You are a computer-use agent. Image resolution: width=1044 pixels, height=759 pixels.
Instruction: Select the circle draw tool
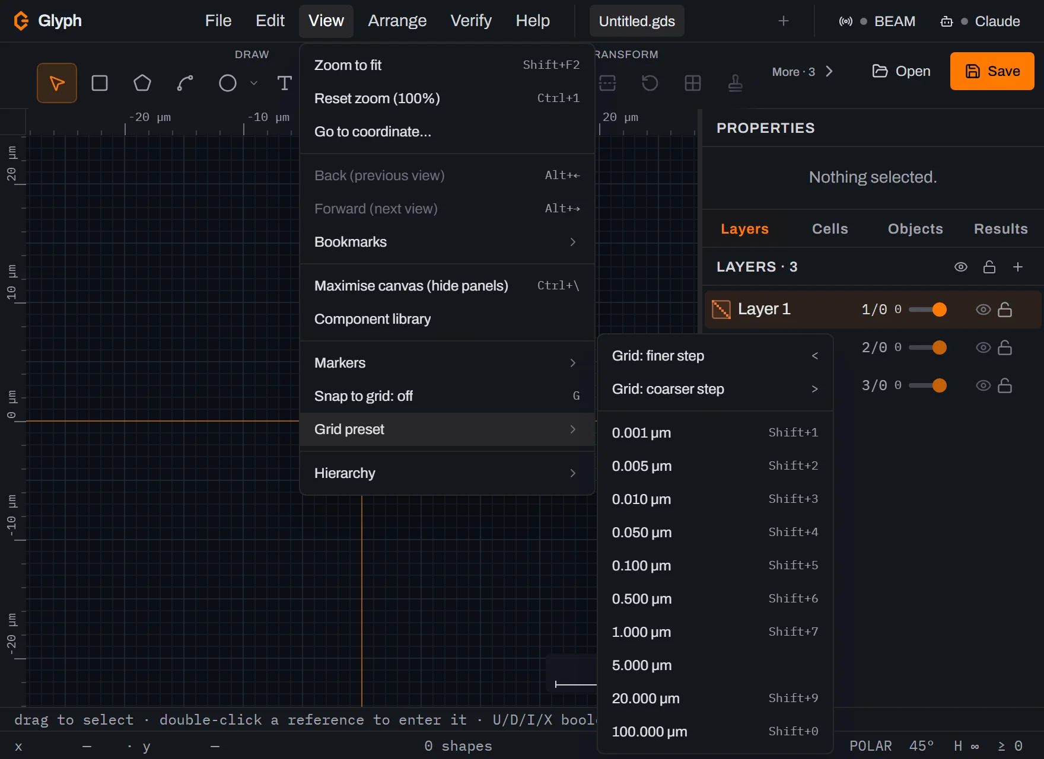point(228,83)
